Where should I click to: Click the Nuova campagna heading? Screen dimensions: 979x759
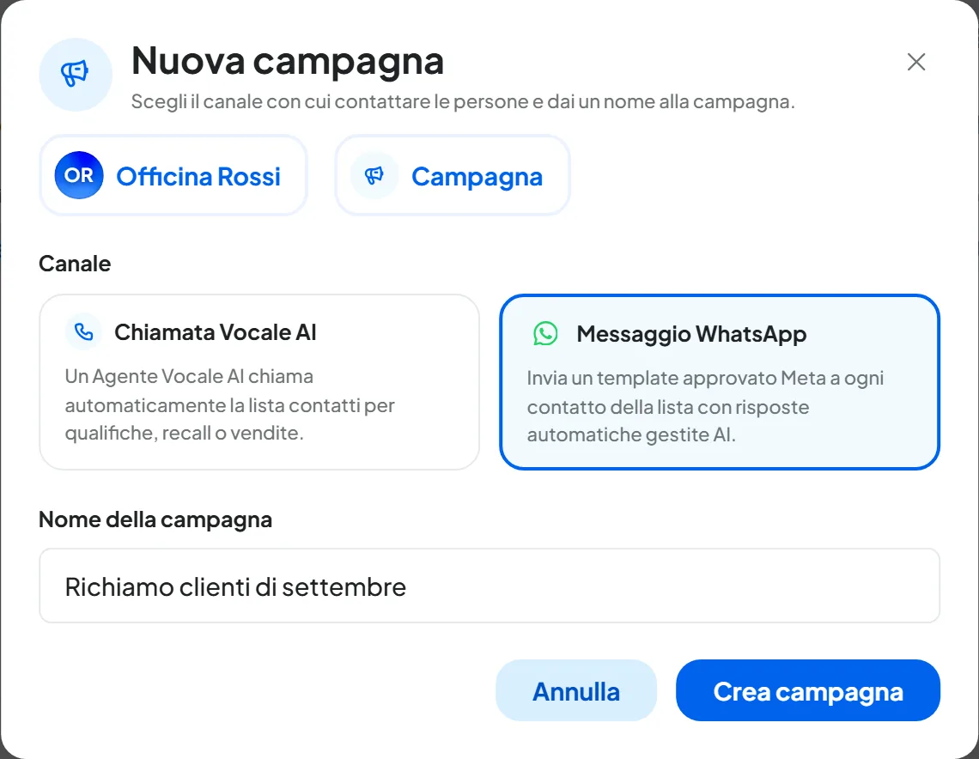287,61
